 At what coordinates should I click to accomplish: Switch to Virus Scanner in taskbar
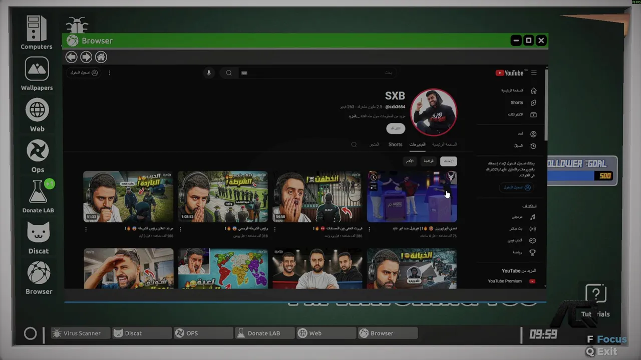point(80,333)
